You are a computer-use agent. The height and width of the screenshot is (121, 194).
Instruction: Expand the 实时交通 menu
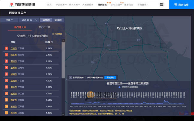pos(116,5)
